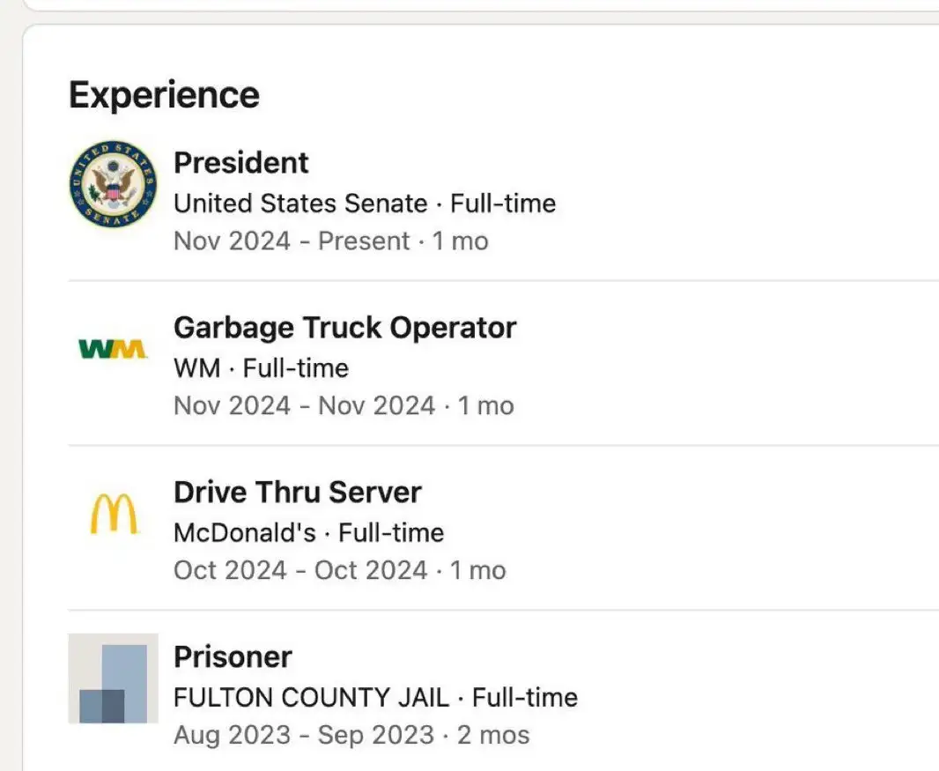
Task: Open the WM company logo
Action: point(113,350)
